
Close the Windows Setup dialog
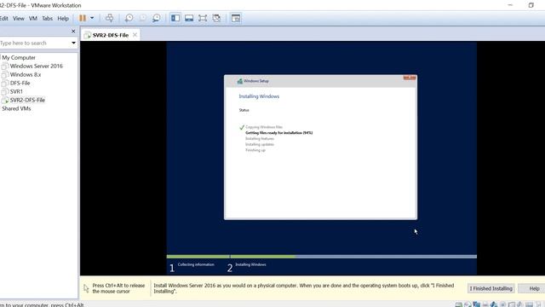point(410,78)
